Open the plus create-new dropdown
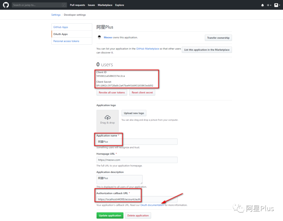 [x=269, y=5]
